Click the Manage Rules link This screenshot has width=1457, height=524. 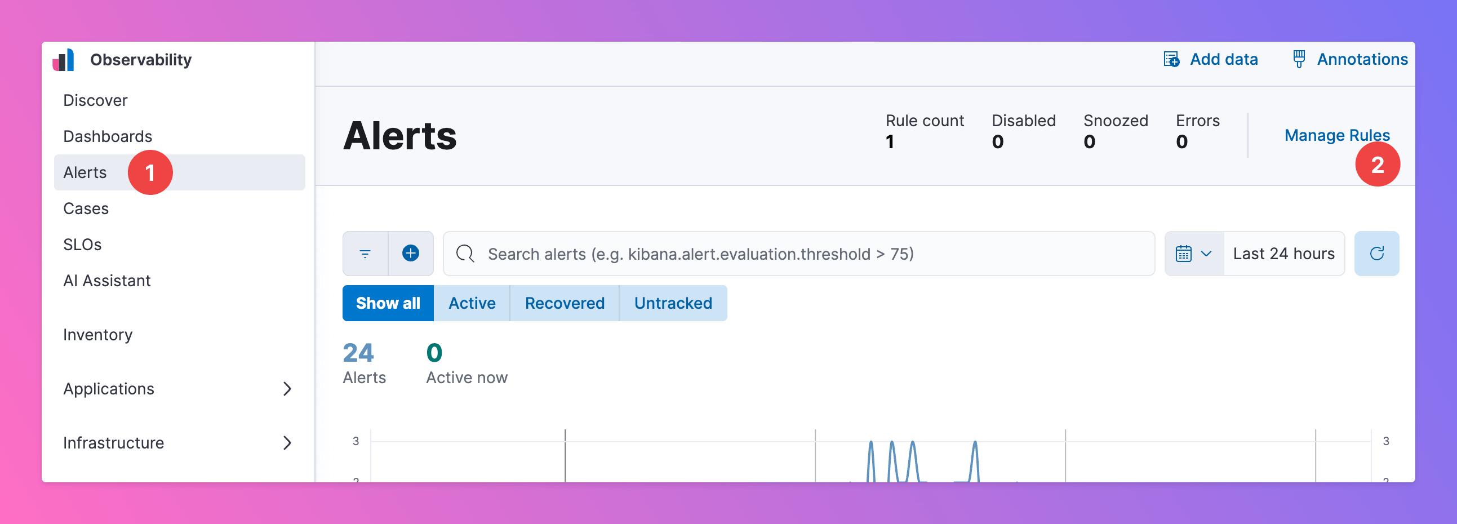1337,135
